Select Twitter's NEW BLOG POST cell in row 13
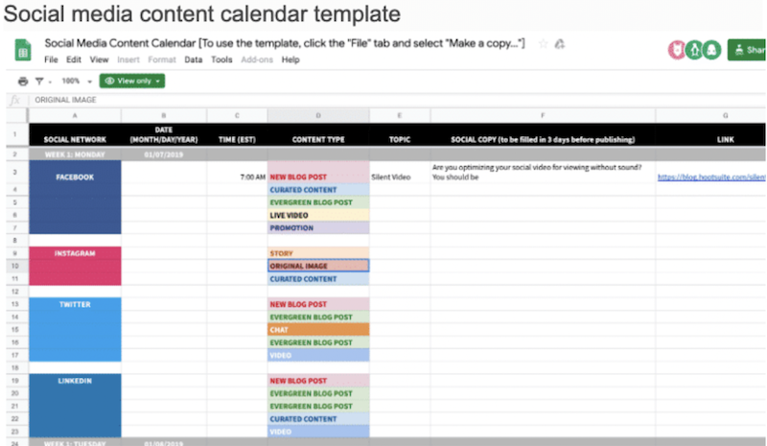The image size is (767, 446). (x=318, y=304)
